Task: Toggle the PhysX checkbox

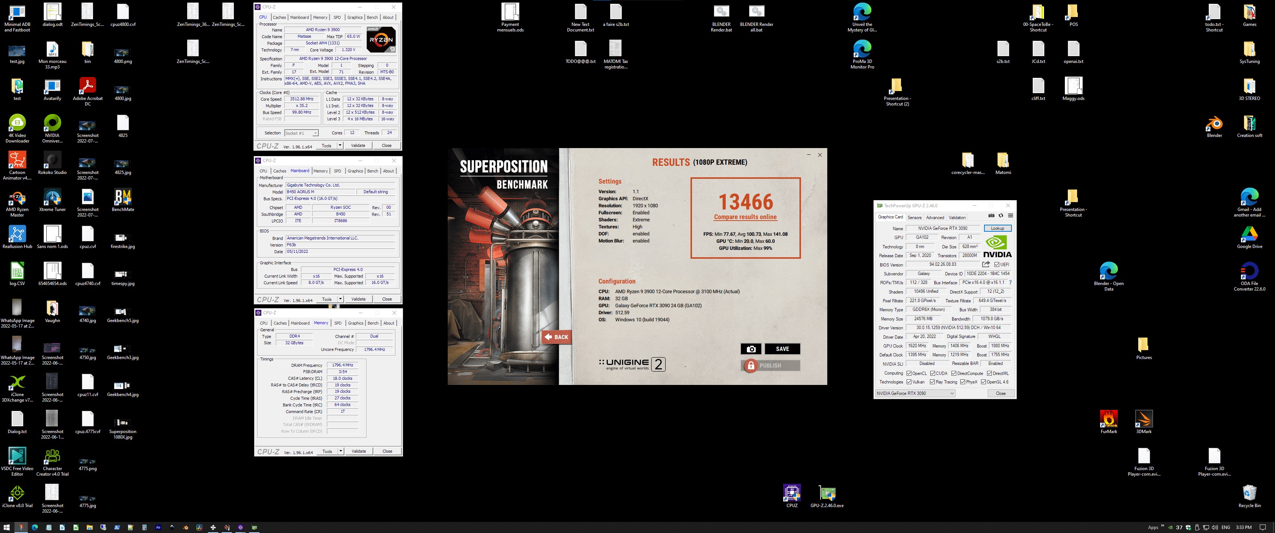Action: [x=962, y=382]
